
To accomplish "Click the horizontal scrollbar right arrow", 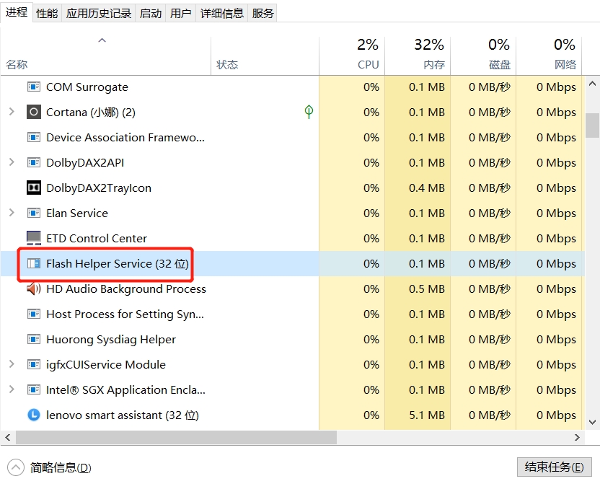I will (578, 437).
